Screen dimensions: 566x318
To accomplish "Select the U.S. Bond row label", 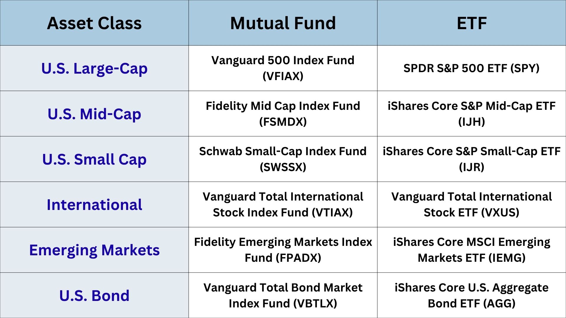I will pos(94,295).
